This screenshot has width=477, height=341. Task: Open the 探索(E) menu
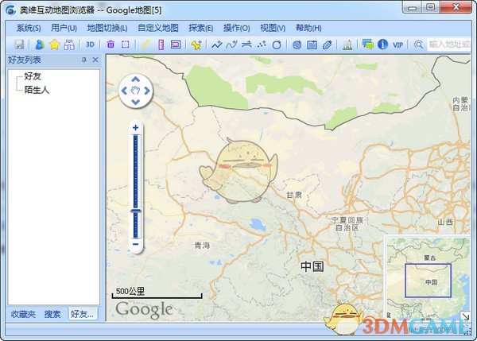(201, 28)
